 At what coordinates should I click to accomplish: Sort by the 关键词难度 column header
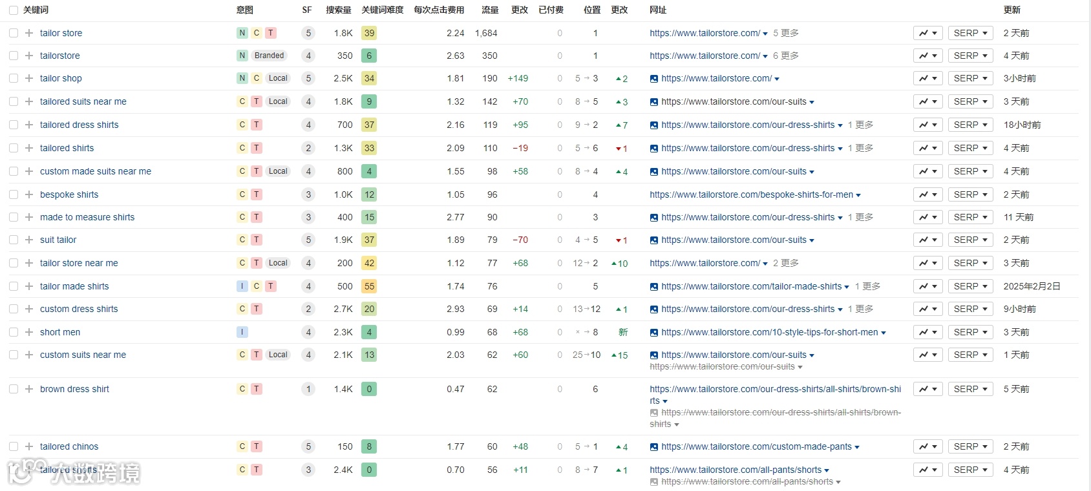tap(383, 10)
